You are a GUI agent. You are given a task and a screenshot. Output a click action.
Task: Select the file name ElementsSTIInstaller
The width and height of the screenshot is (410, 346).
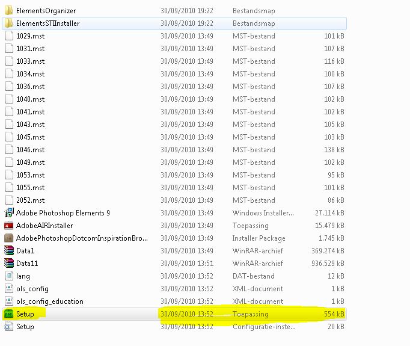48,23
